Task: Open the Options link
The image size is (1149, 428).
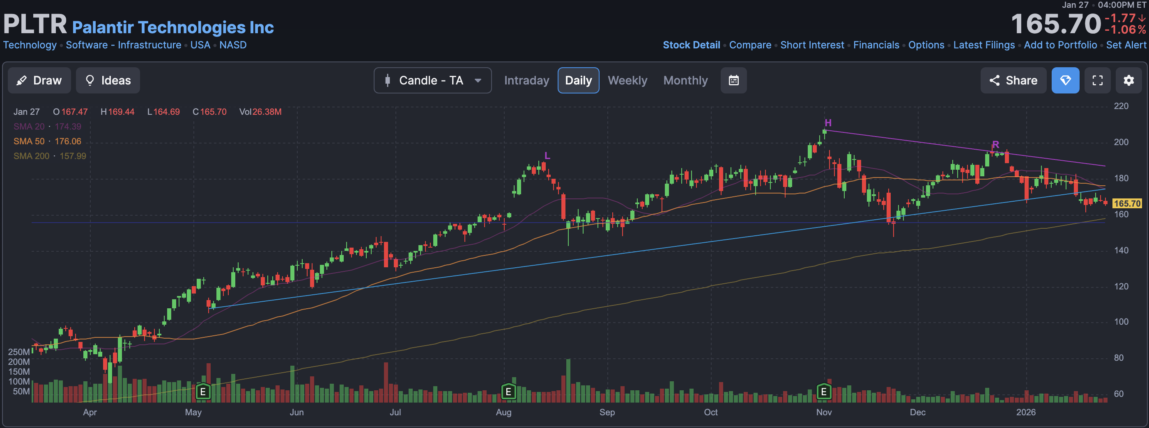Action: click(926, 45)
